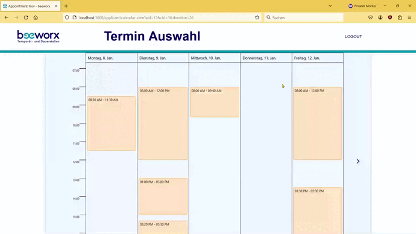
Task: Focus the Suchen search field
Action: click(x=304, y=17)
